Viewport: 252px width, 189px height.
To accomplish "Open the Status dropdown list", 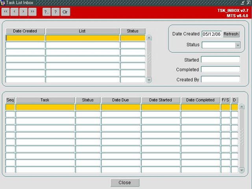I will click(238, 45).
